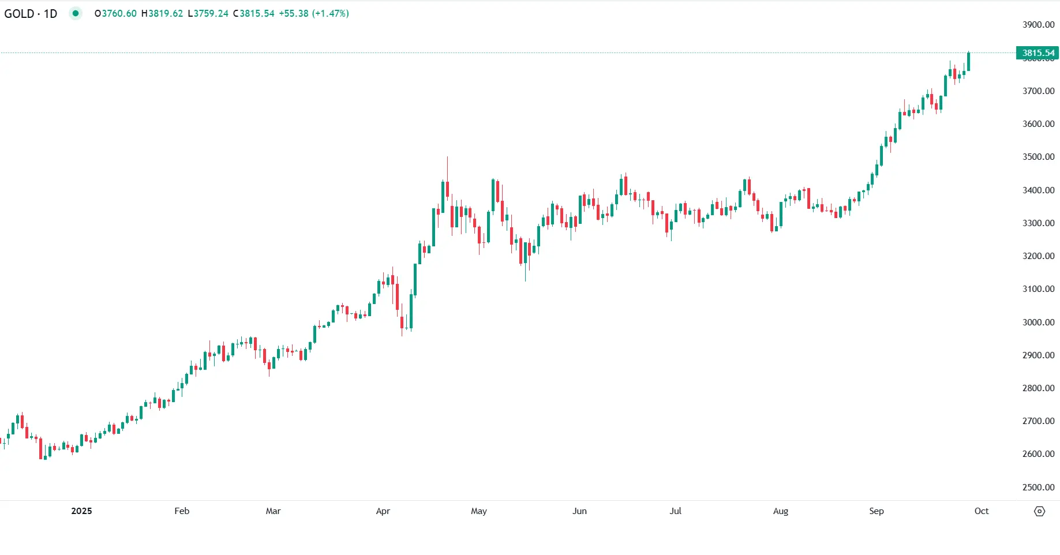Viewport: 1060px width, 555px height.
Task: Click the daily change +55.38 (+1.47%)
Action: coord(314,13)
